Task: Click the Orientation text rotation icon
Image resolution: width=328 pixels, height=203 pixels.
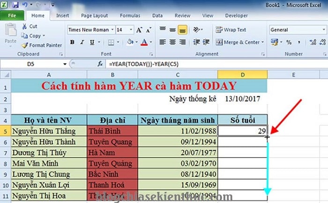Action: 197,29
